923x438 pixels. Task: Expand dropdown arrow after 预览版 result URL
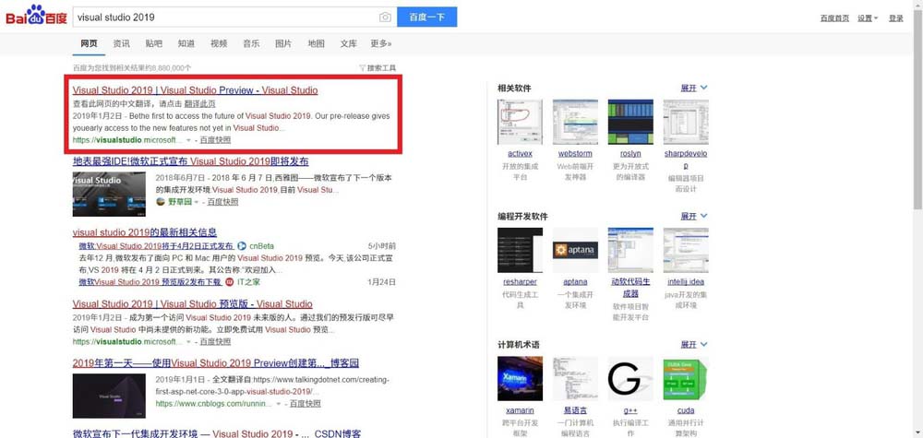188,341
